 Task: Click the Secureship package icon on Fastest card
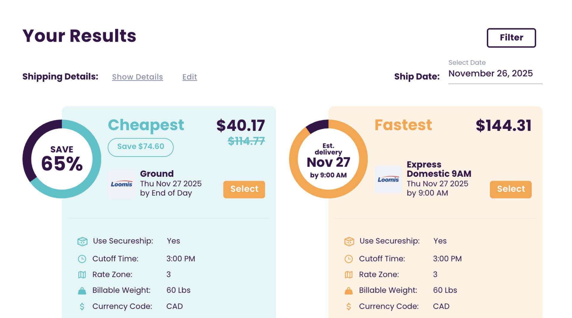click(x=349, y=241)
